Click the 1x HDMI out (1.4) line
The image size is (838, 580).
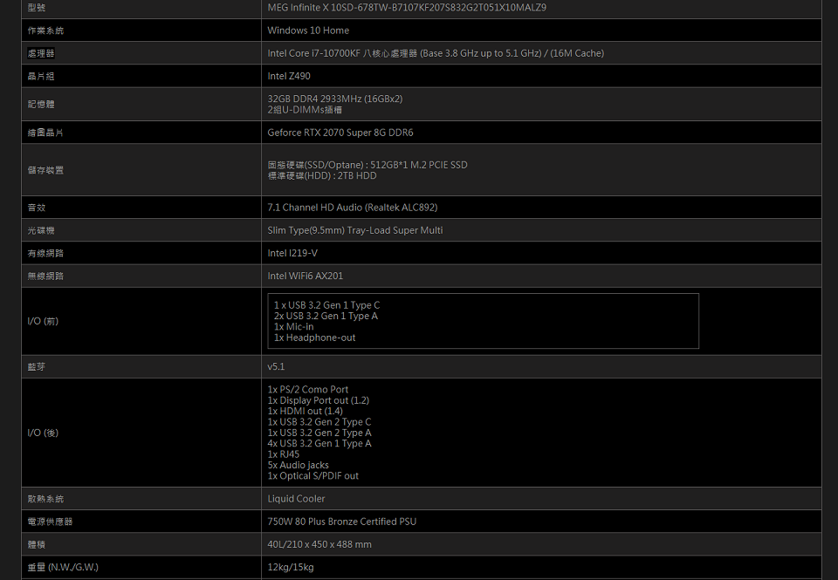point(306,412)
